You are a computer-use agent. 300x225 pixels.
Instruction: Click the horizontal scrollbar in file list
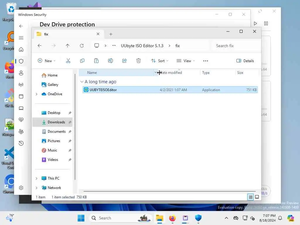coord(170,191)
